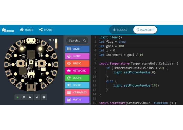Click the RESET button on board
183x130 pixels.
(x=31, y=62)
